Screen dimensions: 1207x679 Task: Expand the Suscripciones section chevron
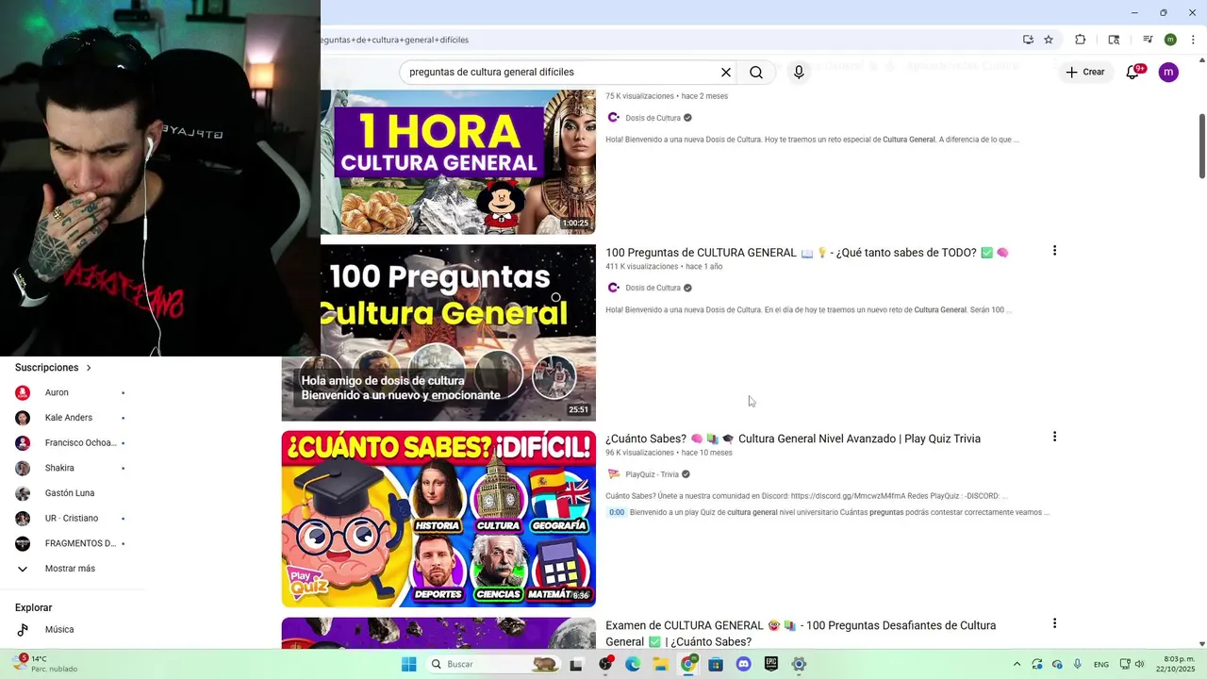(89, 368)
